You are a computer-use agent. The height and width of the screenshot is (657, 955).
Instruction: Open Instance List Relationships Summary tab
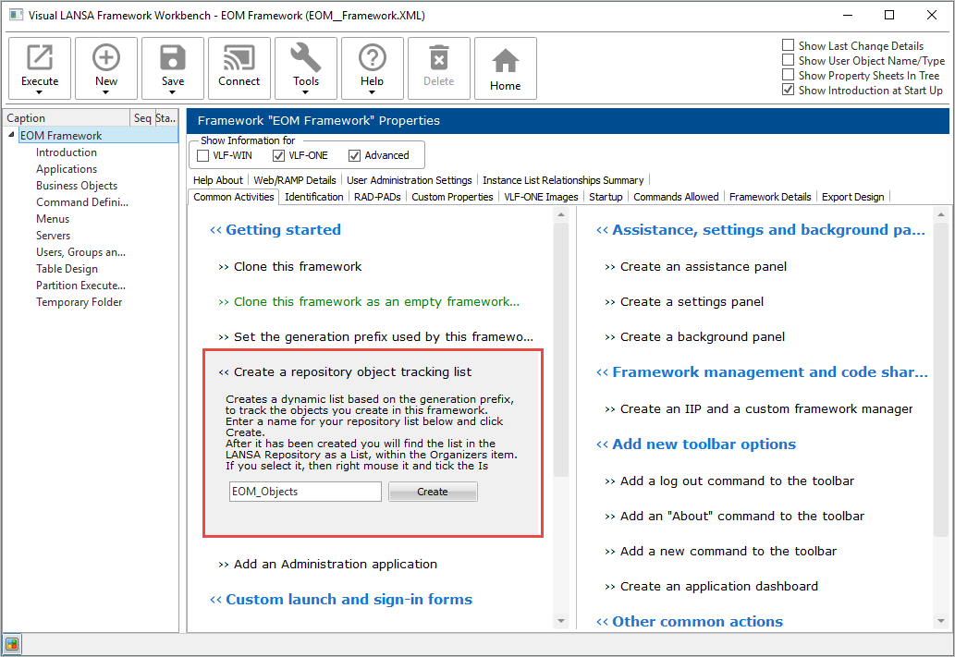[563, 180]
